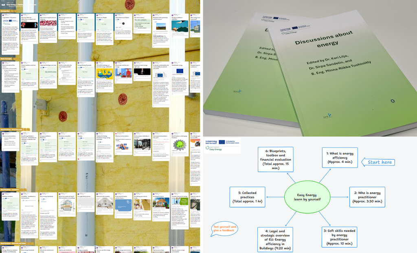Open node 6: Blueprints, toolbox and financial evaluation
The height and width of the screenshot is (253, 417).
point(276,159)
